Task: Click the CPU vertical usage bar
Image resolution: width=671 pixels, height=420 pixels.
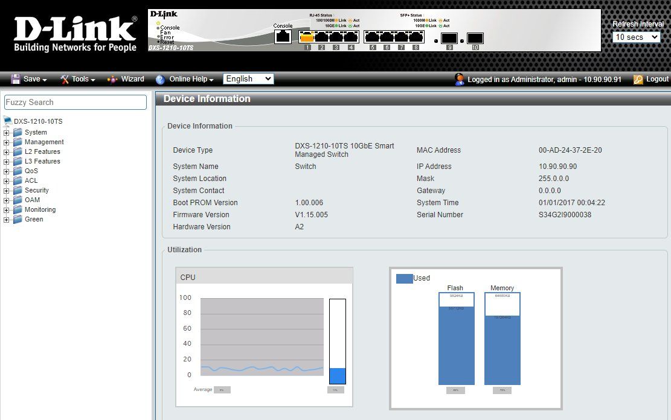Action: [x=338, y=342]
